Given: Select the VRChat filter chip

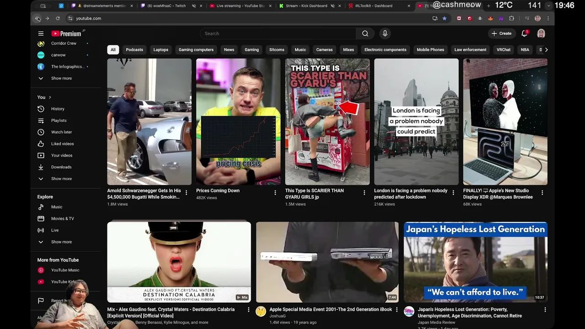Looking at the screenshot, I should click(x=504, y=50).
